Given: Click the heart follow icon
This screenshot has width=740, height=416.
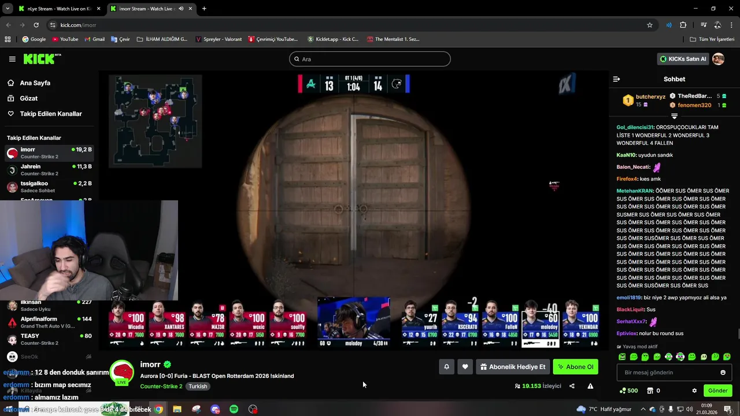Looking at the screenshot, I should [x=465, y=367].
